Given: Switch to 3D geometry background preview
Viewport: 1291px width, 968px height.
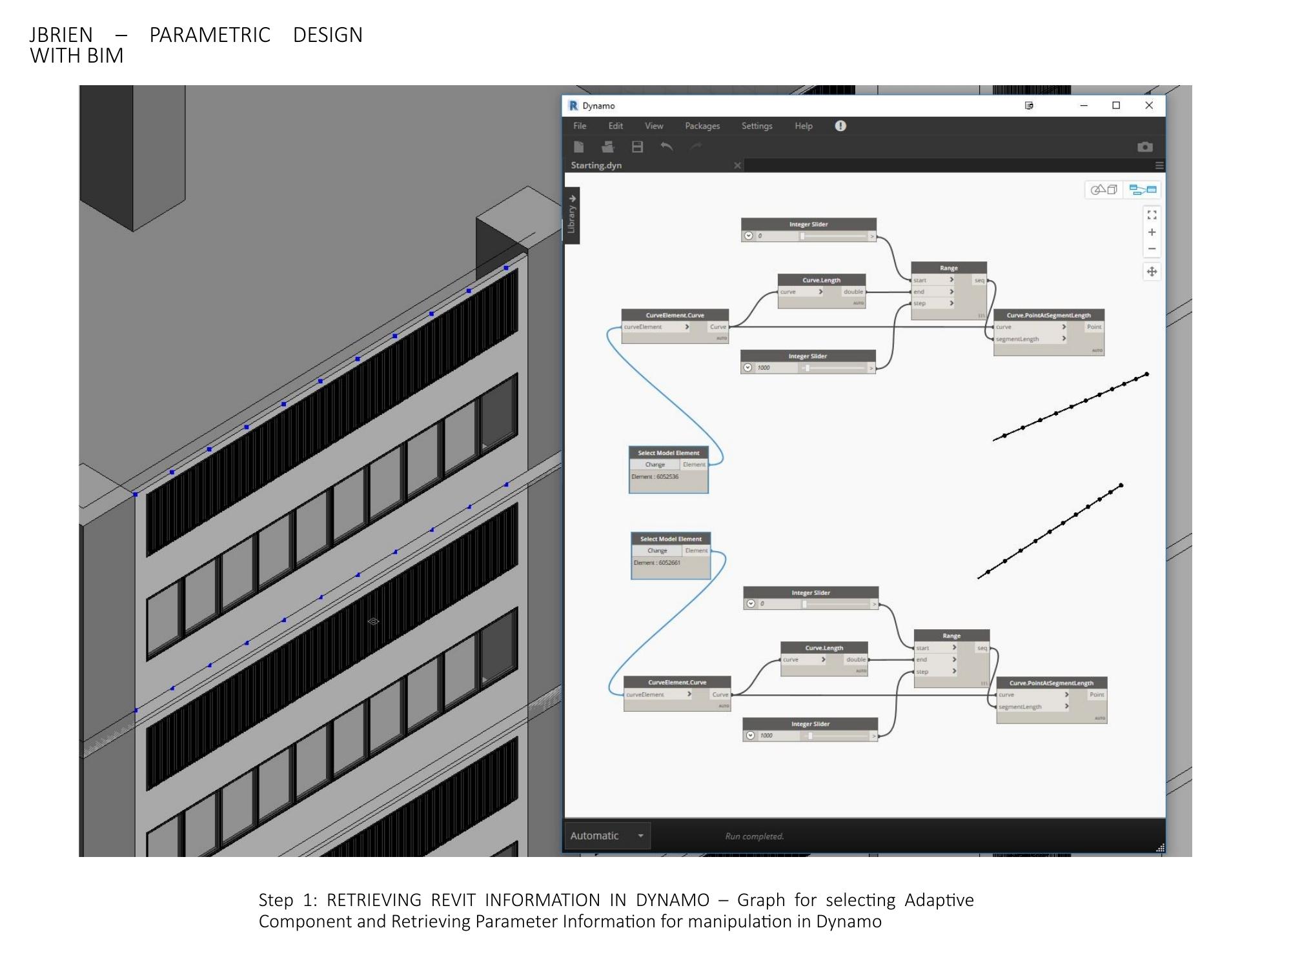Looking at the screenshot, I should click(1104, 190).
